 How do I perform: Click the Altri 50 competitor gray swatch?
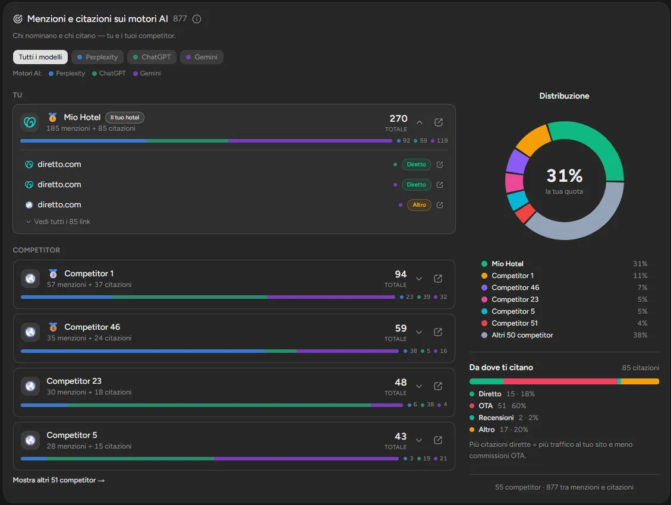tap(484, 335)
